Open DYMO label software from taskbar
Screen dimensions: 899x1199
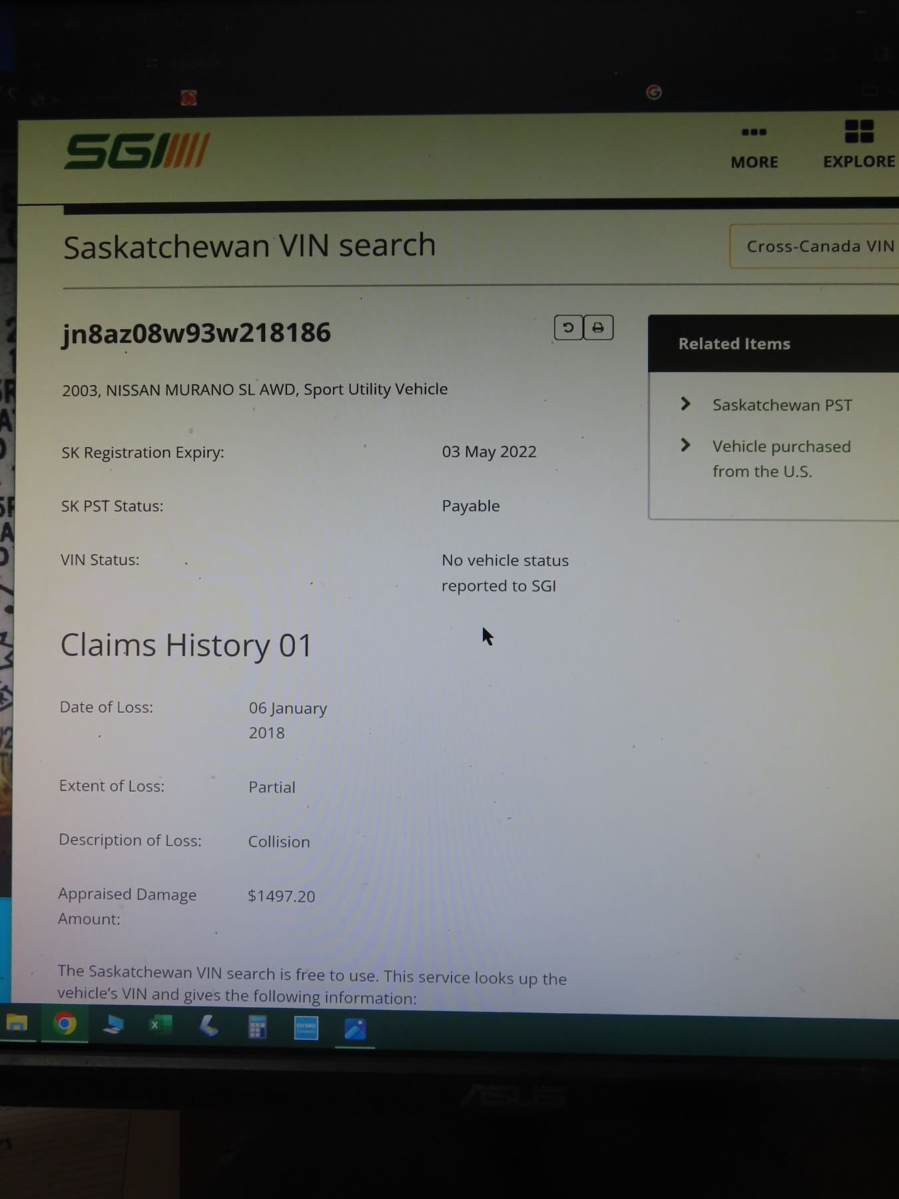tap(306, 1028)
